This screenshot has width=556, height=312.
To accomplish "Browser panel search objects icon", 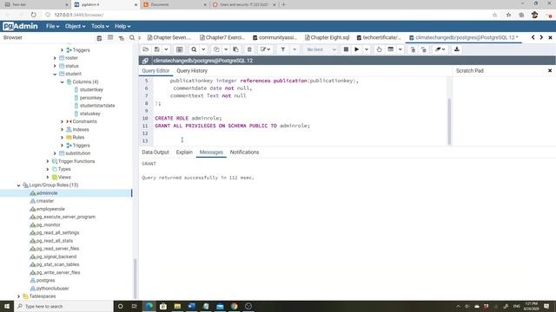I will tap(132, 37).
